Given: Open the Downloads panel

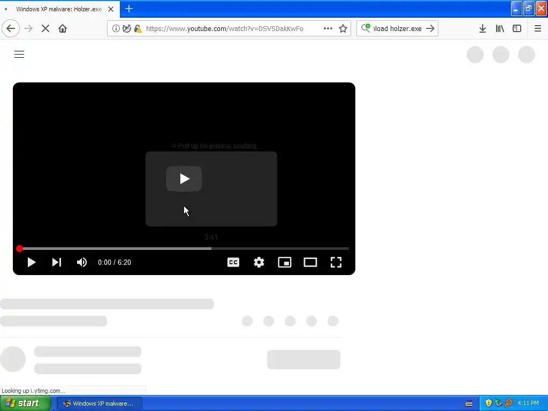Looking at the screenshot, I should 483,28.
